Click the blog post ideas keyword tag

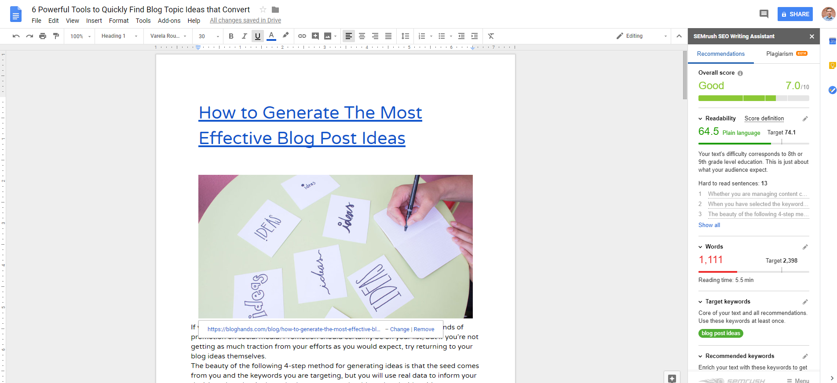[x=720, y=333]
